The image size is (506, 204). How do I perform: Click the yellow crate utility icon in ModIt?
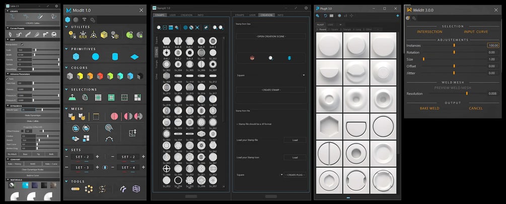[x=104, y=35]
